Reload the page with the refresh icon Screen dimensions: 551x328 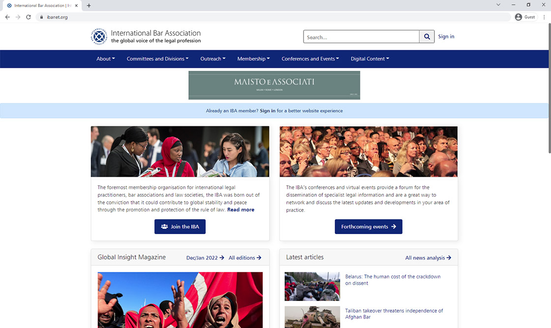[x=29, y=17]
